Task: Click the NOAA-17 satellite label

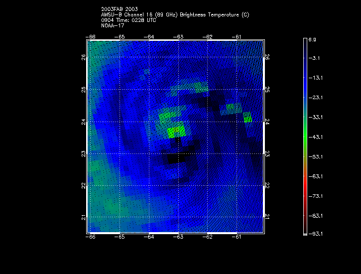Action: pyautogui.click(x=113, y=26)
